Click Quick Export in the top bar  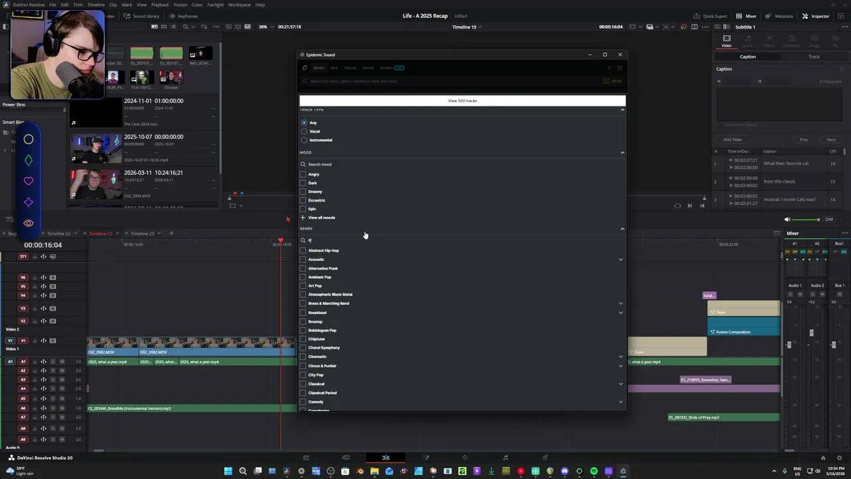tap(710, 16)
